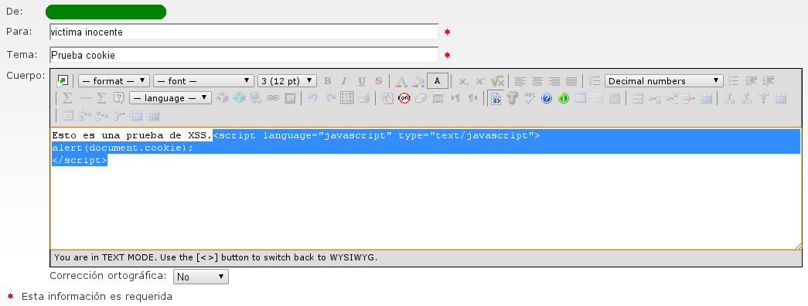
Task: Redo the last action
Action: pyautogui.click(x=330, y=98)
